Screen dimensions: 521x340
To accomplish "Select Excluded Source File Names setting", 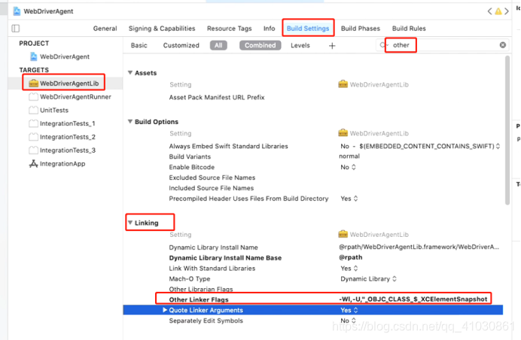I will pyautogui.click(x=212, y=178).
